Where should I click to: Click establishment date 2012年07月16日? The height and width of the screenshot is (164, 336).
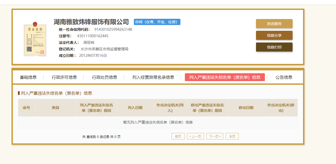[x=93, y=56]
